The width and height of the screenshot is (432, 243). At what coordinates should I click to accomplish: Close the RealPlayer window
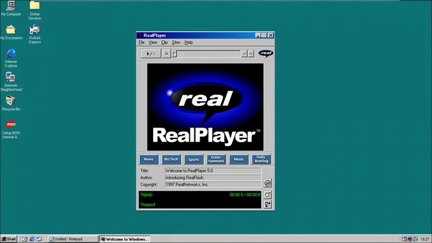pyautogui.click(x=271, y=36)
